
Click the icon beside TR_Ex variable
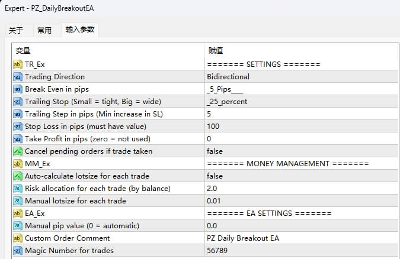(x=17, y=64)
